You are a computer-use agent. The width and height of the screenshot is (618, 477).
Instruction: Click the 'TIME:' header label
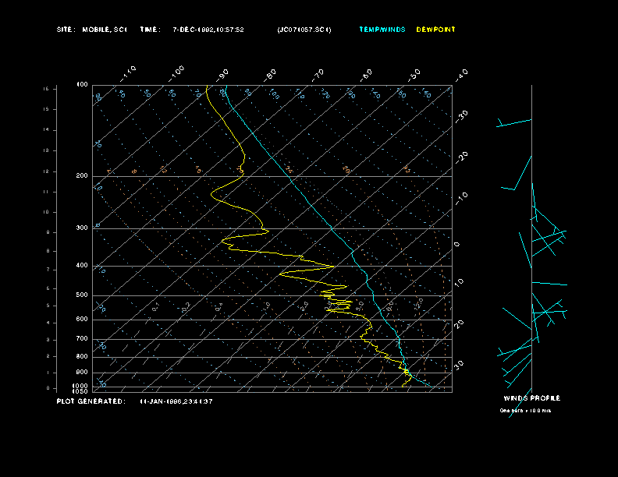click(x=150, y=30)
